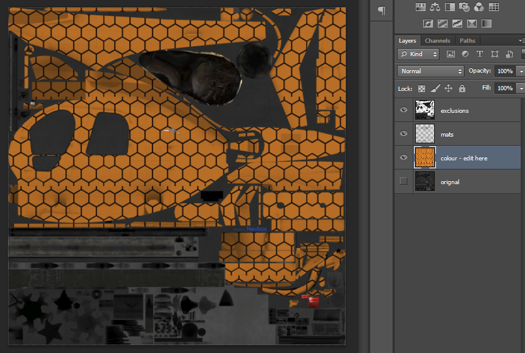
Task: Add a Color Balance adjustment
Action: coord(435,7)
